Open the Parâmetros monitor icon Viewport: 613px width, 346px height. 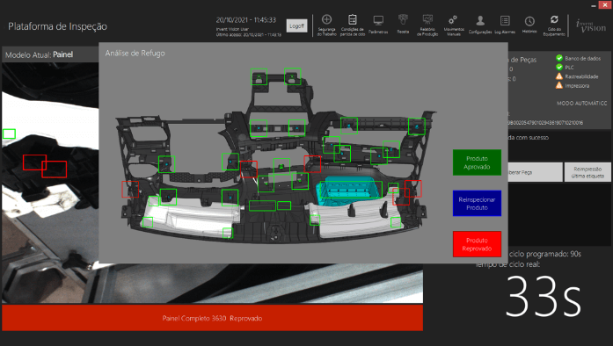(378, 20)
